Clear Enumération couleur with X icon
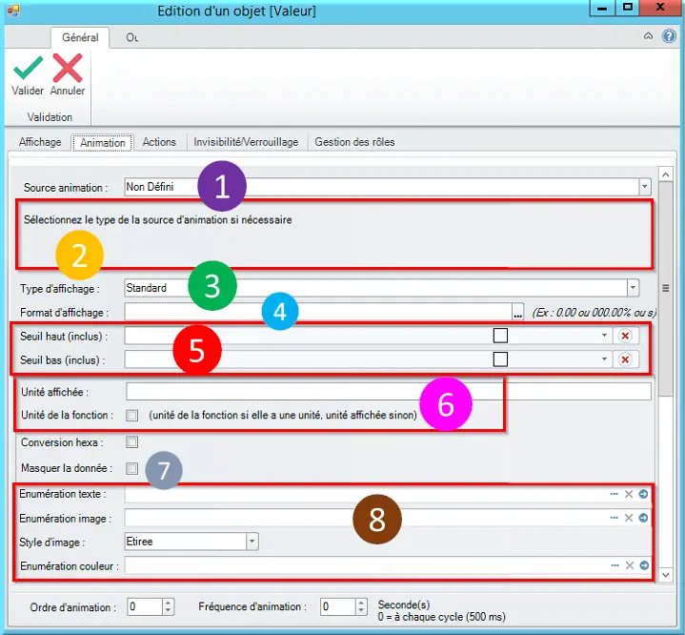 pyautogui.click(x=630, y=565)
